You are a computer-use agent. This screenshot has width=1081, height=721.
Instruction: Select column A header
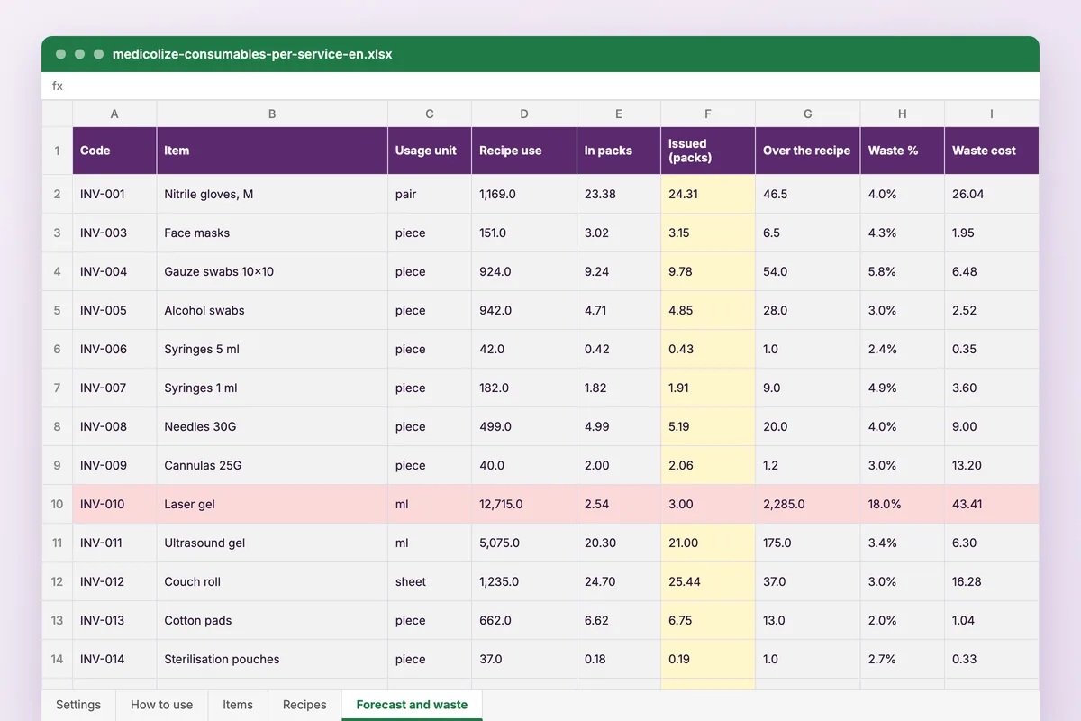(114, 114)
